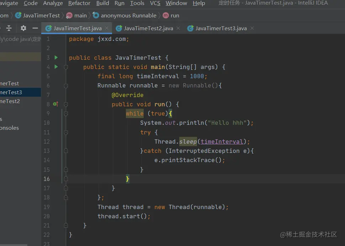Click the file icon on JavaTimeTest2.java tab

[119, 28]
